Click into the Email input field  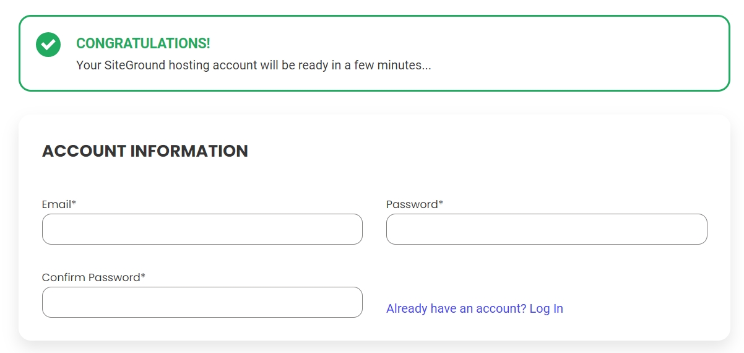pyautogui.click(x=202, y=229)
